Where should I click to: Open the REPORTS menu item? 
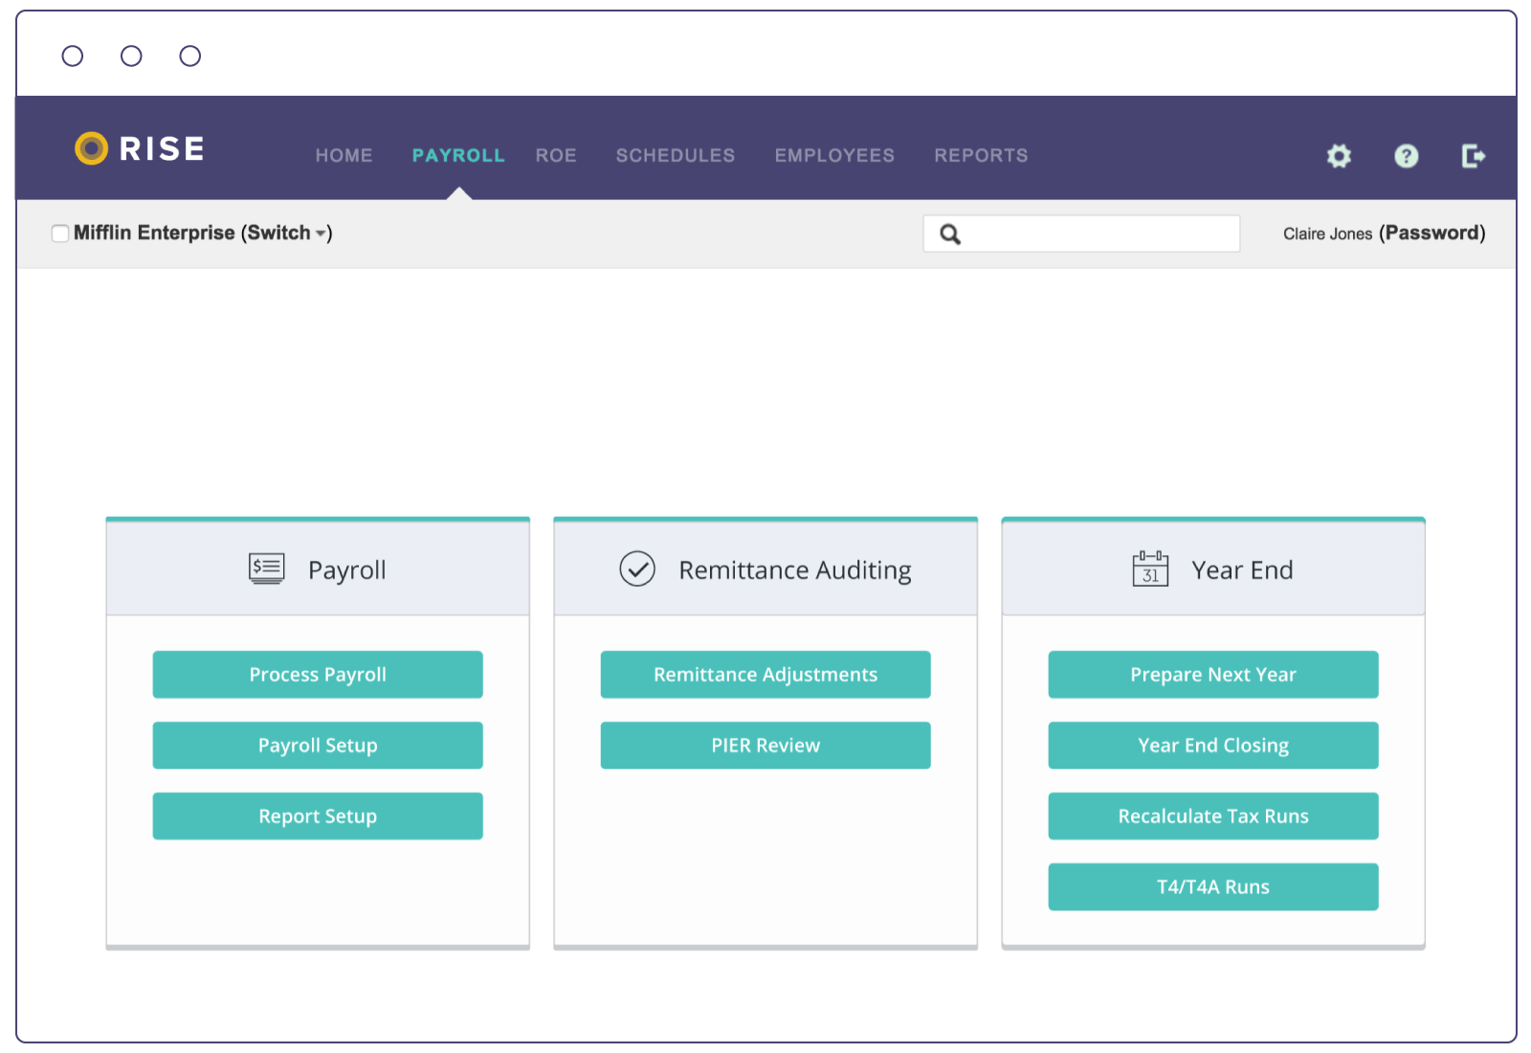click(x=980, y=155)
